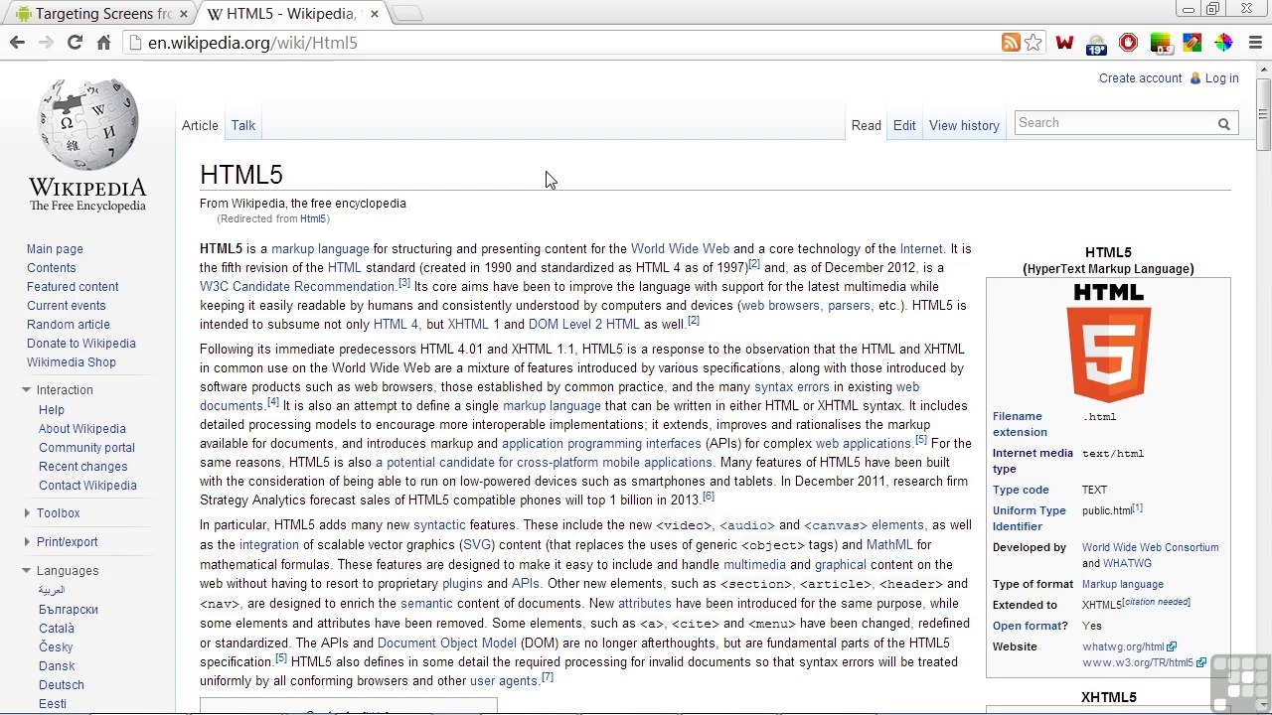Click the Català language link

pyautogui.click(x=57, y=629)
